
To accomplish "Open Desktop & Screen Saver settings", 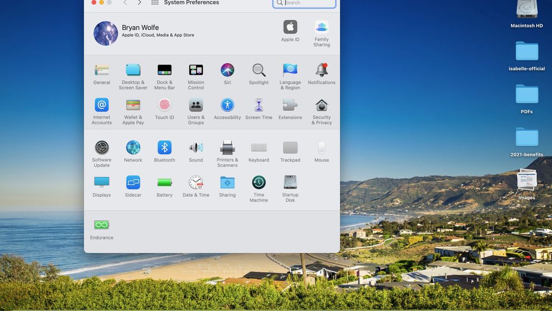I will [x=133, y=70].
